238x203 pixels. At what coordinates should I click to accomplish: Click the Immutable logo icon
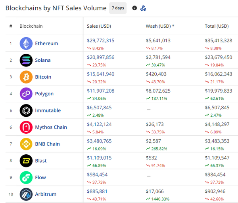pos(26,110)
